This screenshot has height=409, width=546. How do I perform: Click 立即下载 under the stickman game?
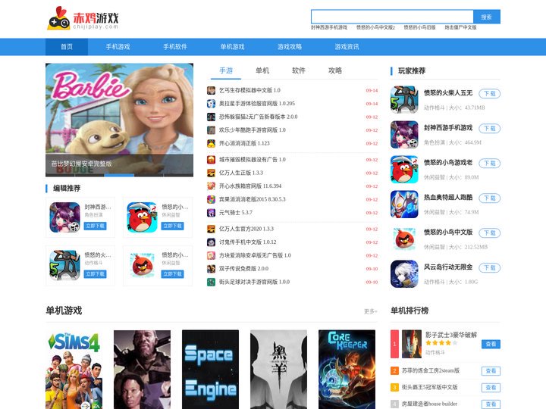95,274
